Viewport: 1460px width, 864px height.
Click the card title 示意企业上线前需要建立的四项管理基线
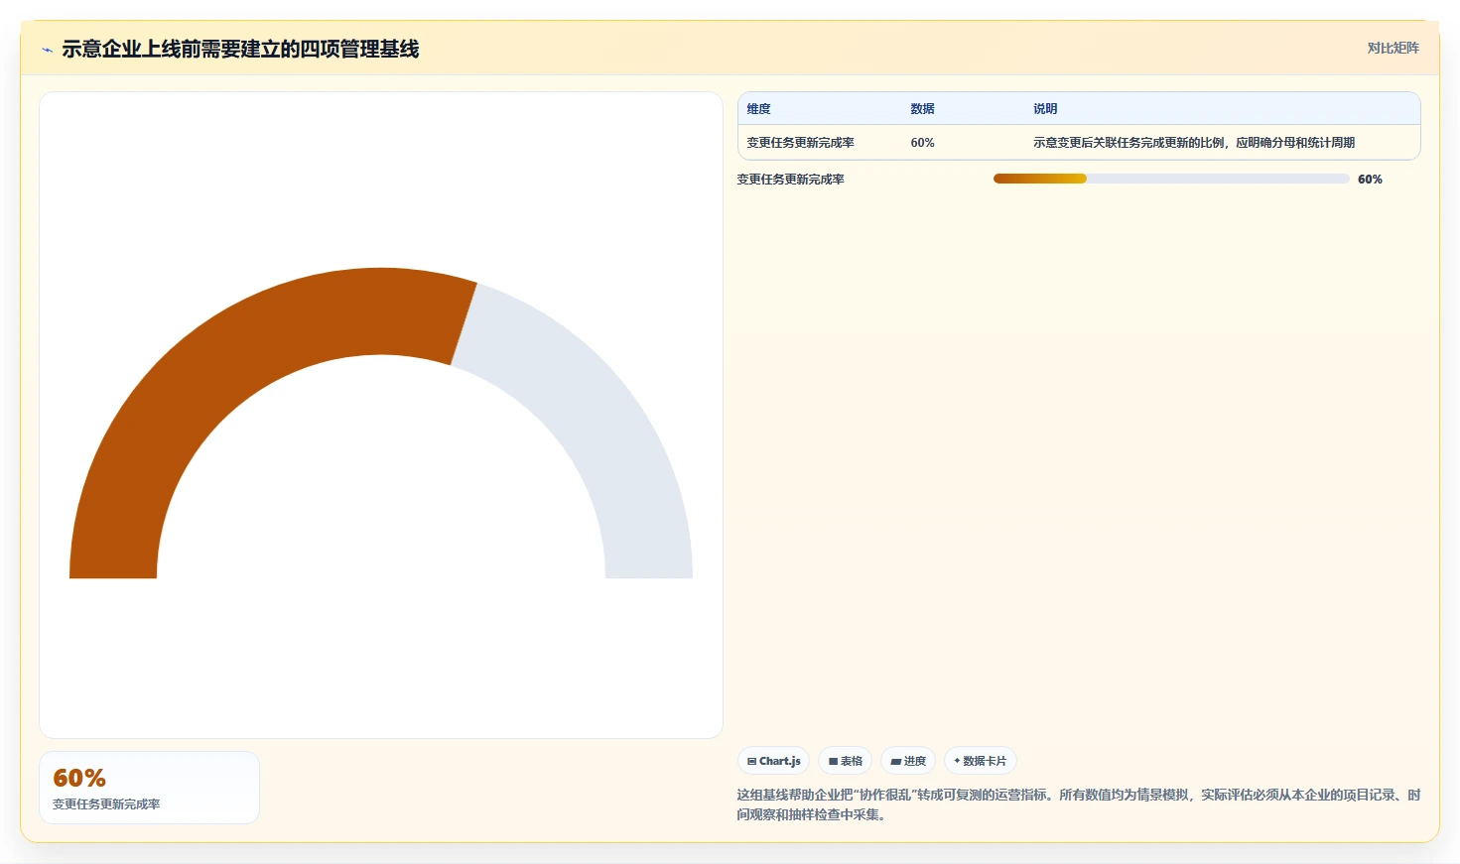click(x=240, y=49)
